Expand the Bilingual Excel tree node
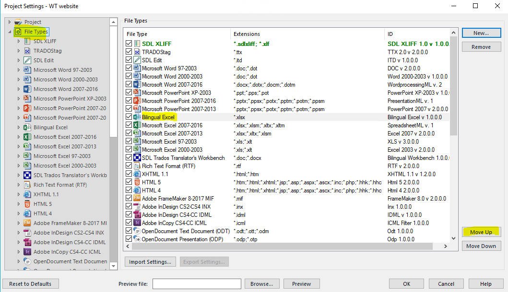This screenshot has height=292, width=508. click(18, 127)
